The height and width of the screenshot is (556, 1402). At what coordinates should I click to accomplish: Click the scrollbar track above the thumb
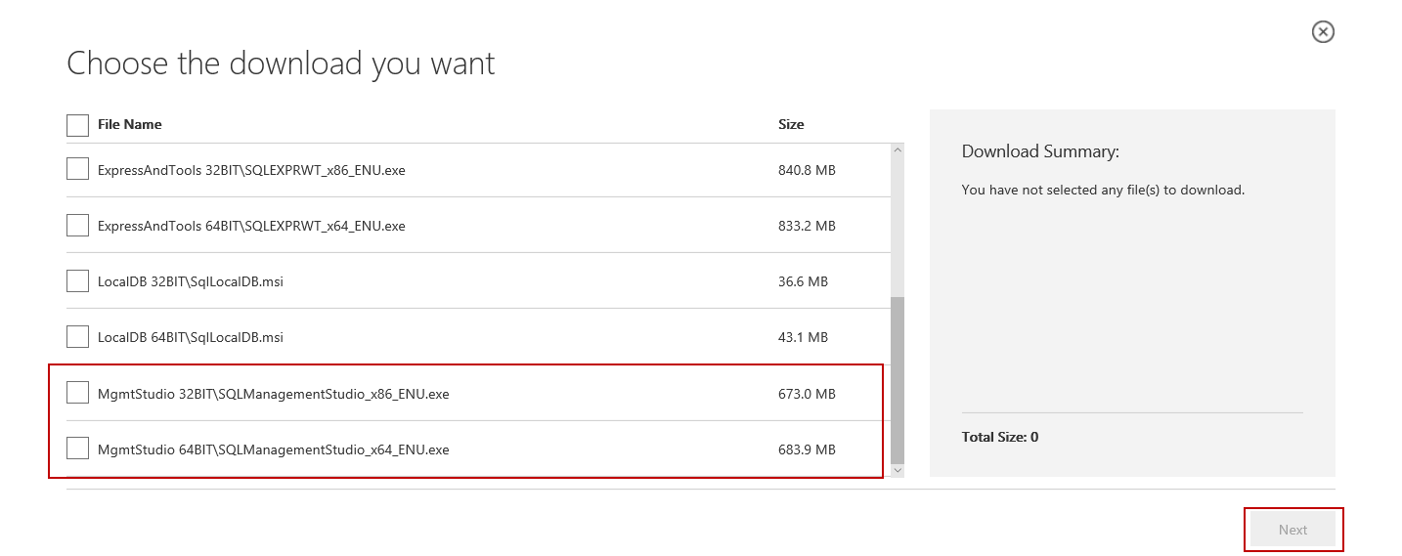[x=898, y=225]
